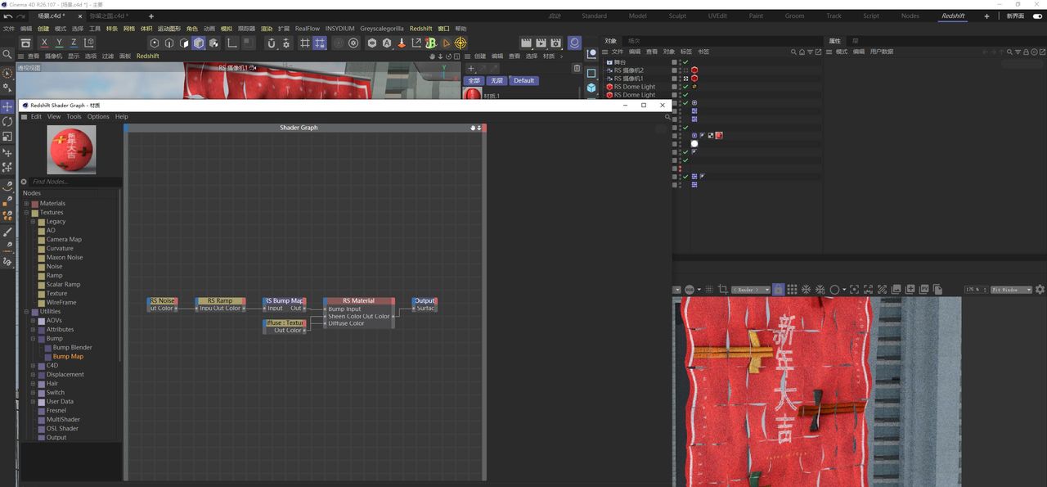This screenshot has width=1047, height=487.
Task: Click the Undo arrow icon
Action: (x=8, y=16)
